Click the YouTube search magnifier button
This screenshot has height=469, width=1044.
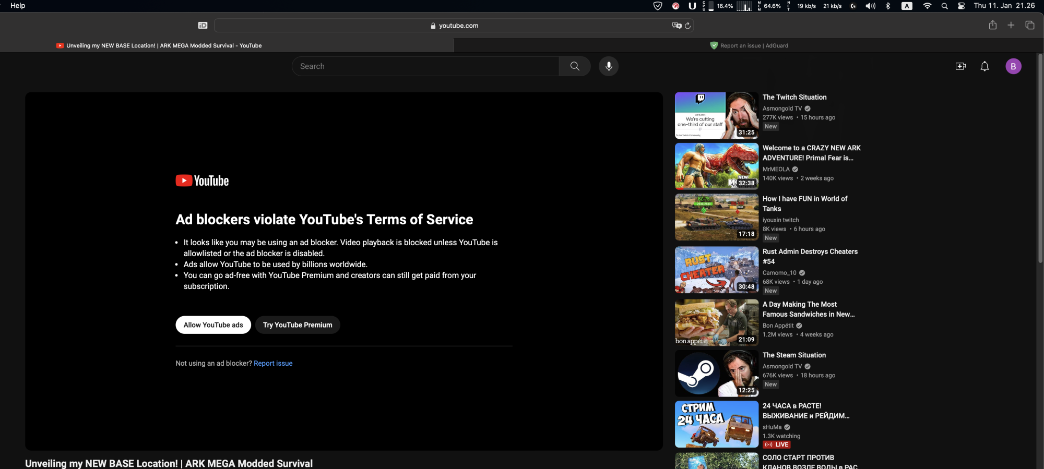(x=575, y=66)
